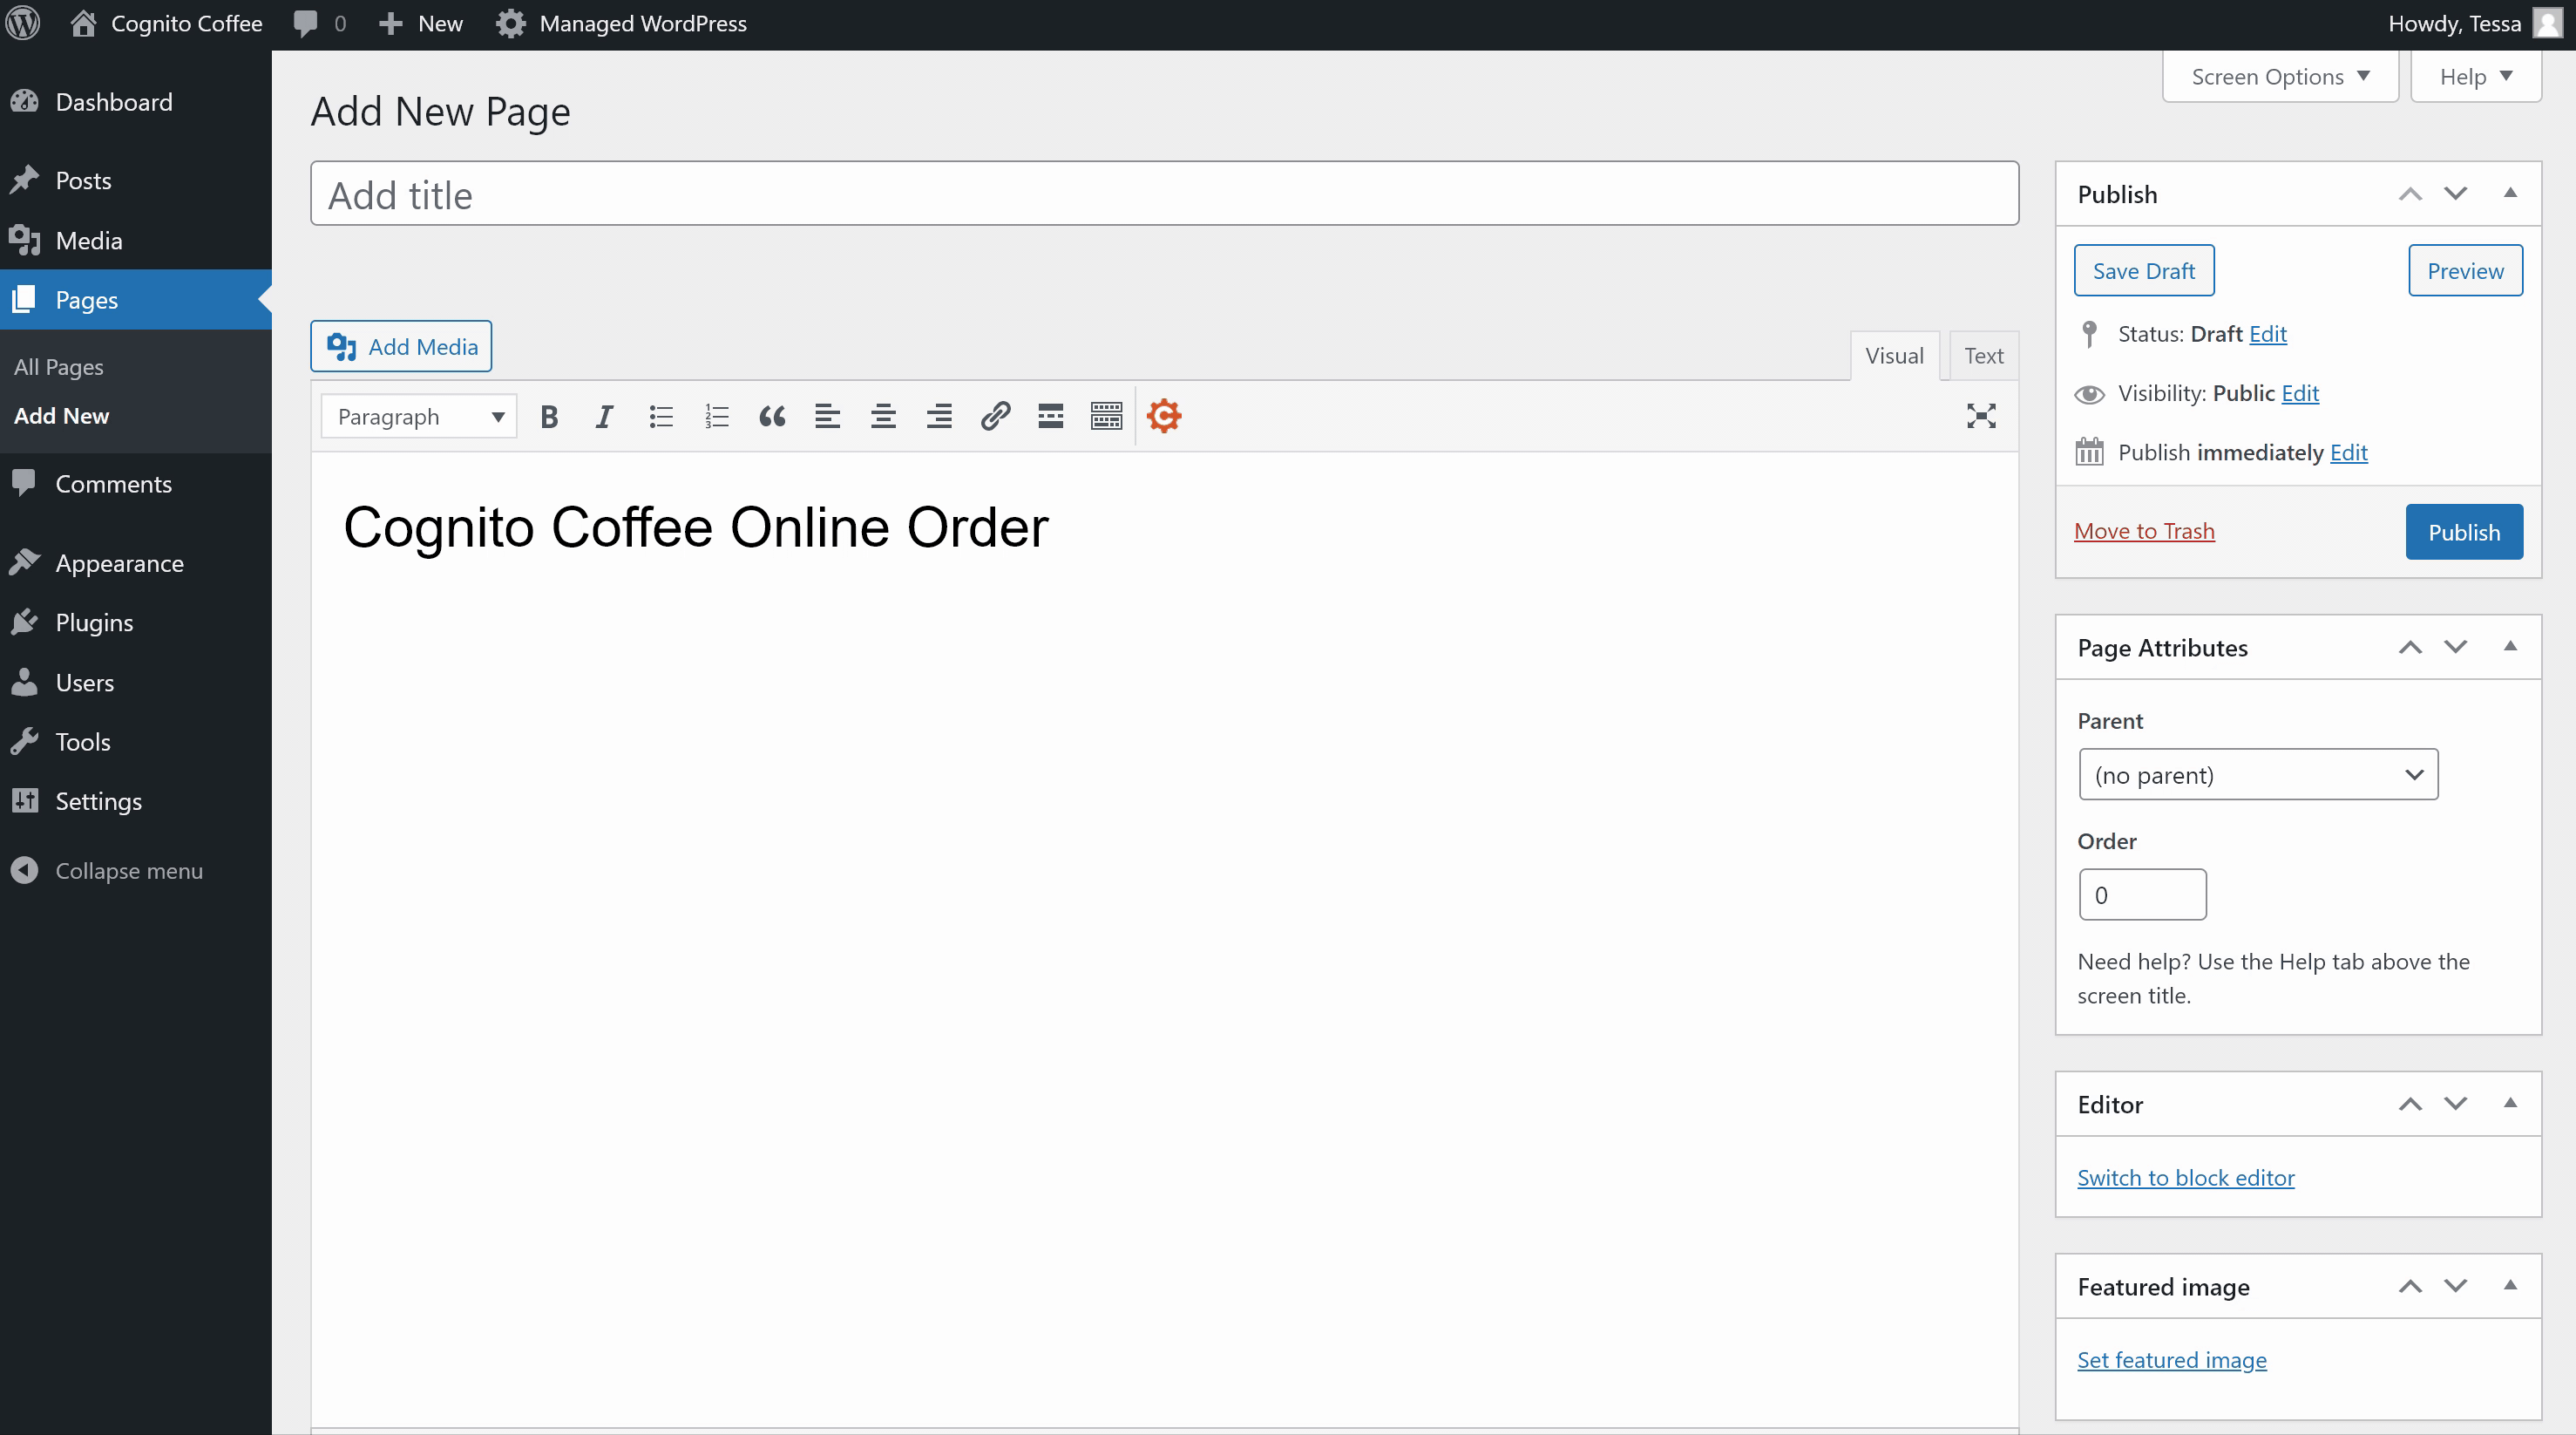
Task: Open Settings in sidebar
Action: [136, 801]
